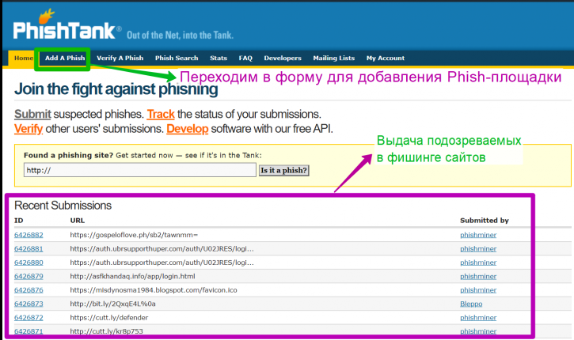Open phishminer profile in row 6426879
This screenshot has height=340, width=574.
click(478, 277)
